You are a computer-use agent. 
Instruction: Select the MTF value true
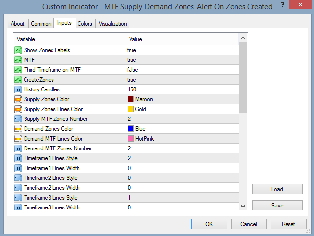[x=131, y=60]
